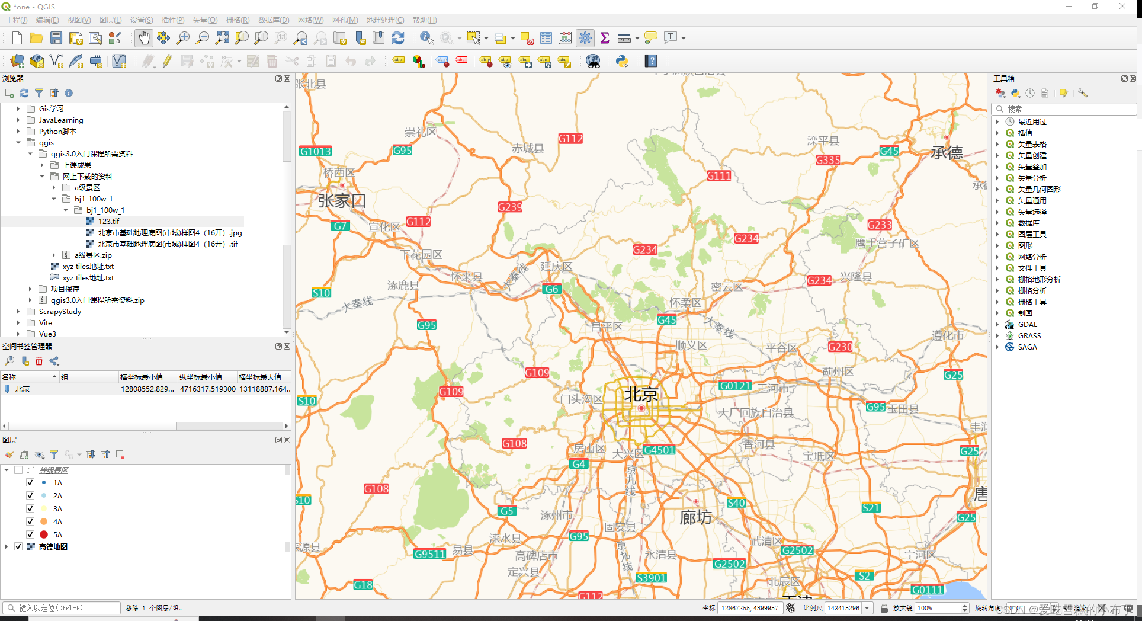Select the Identify Features tool
1142x621 pixels.
[426, 38]
